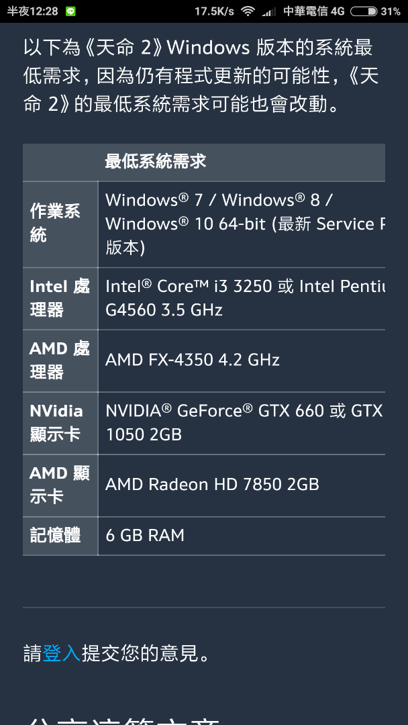The width and height of the screenshot is (408, 725).
Task: Tap the GeForce GTX 660 requirement cell
Action: tap(242, 424)
